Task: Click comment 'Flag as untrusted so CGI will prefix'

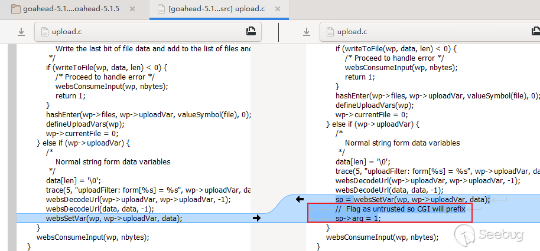Action: 406,209
